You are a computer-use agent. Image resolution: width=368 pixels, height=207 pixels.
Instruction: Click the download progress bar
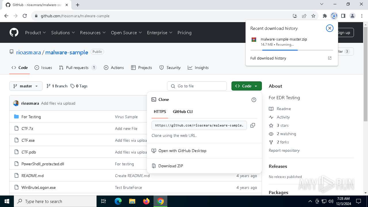[292, 50]
